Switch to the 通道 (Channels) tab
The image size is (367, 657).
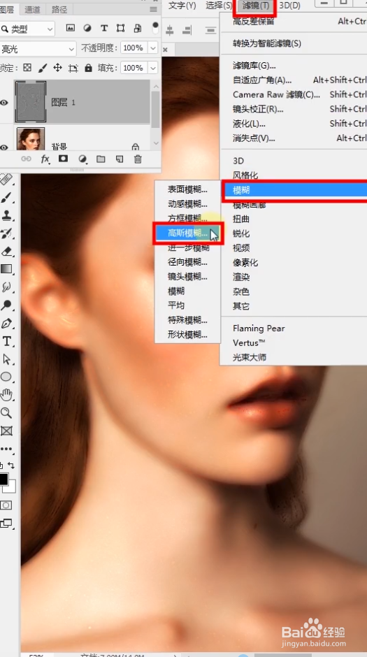pyautogui.click(x=32, y=9)
